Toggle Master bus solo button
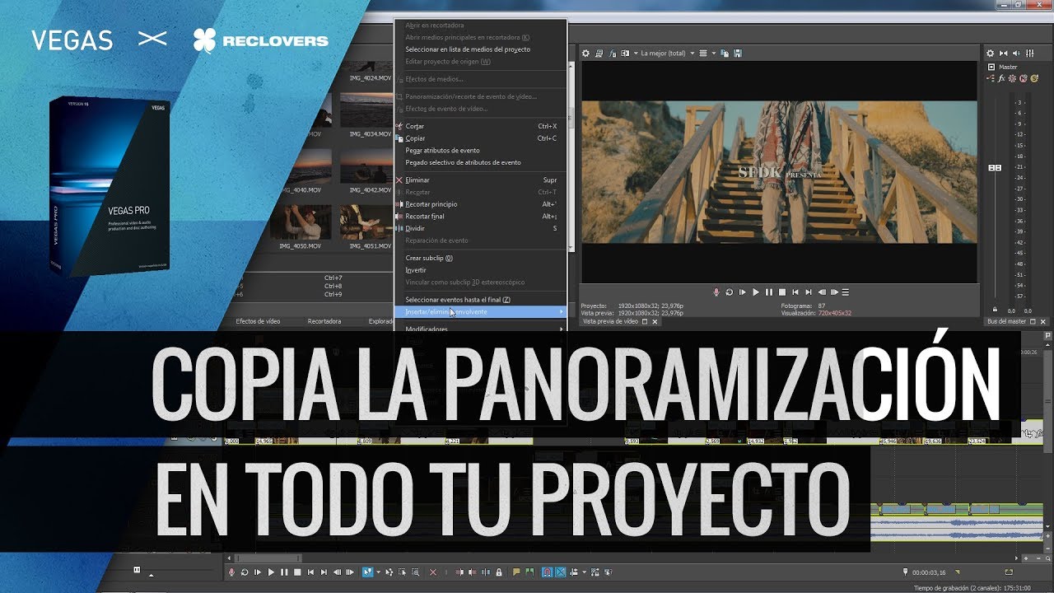Image resolution: width=1054 pixels, height=593 pixels. coord(1034,78)
